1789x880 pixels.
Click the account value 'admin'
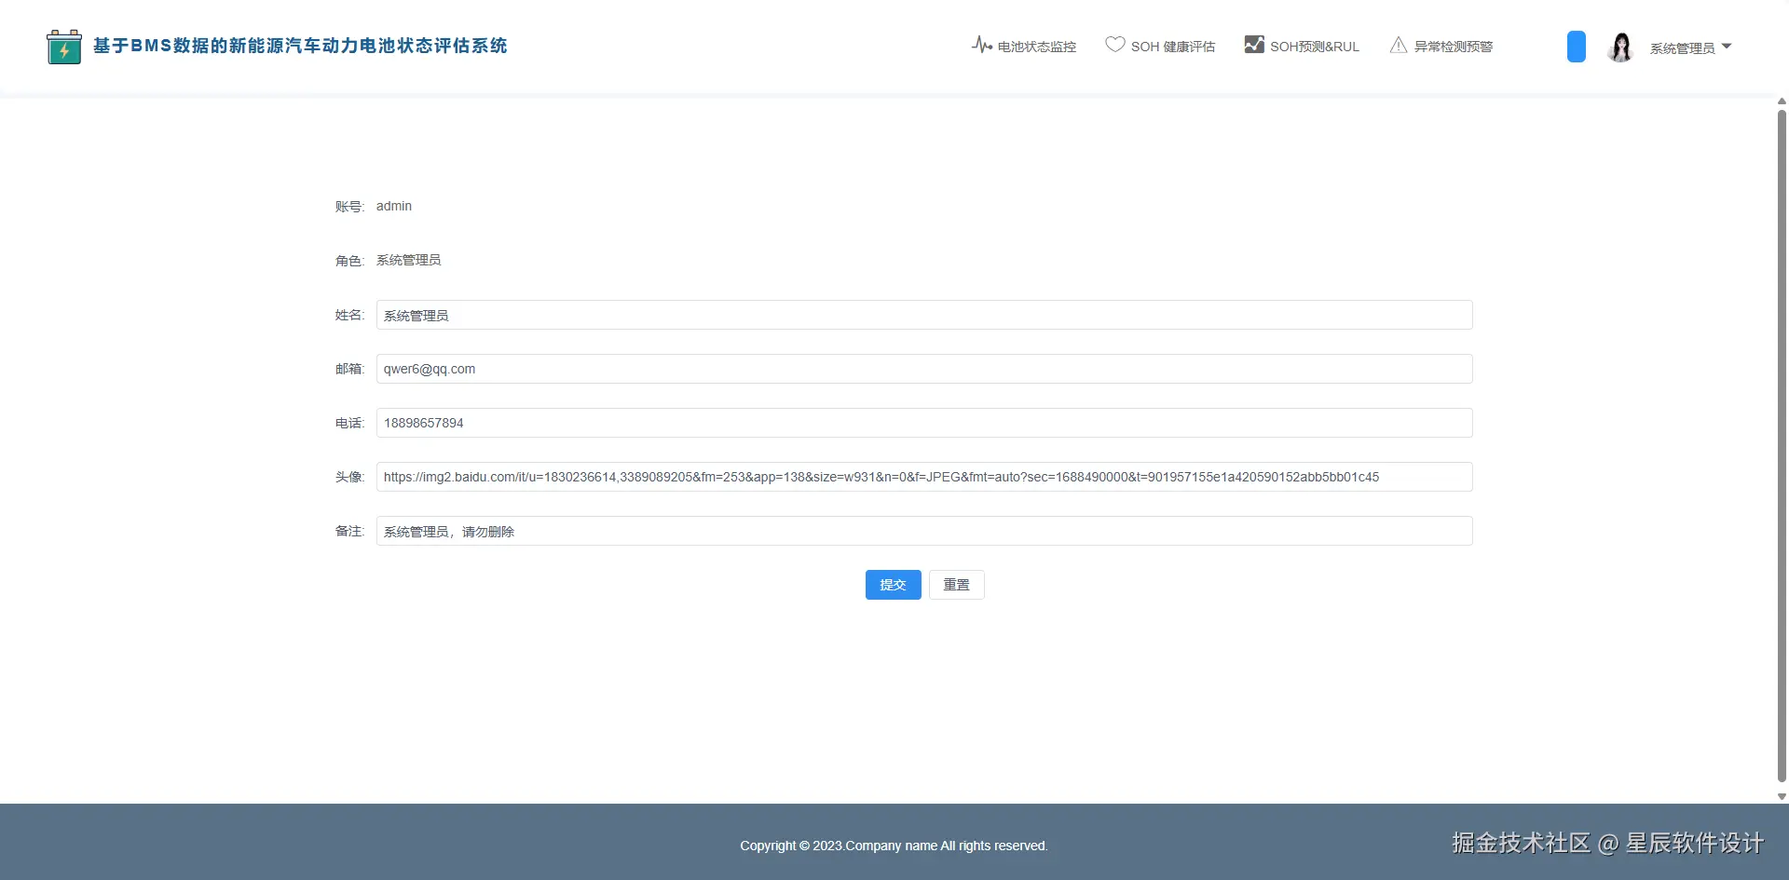(x=394, y=206)
